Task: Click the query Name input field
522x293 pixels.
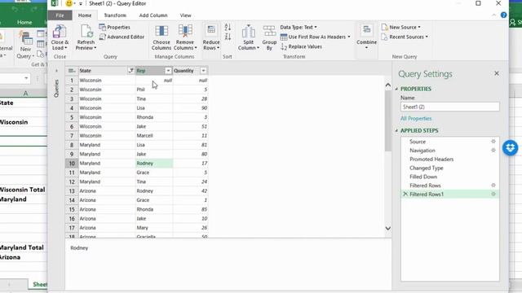Action: (x=449, y=107)
